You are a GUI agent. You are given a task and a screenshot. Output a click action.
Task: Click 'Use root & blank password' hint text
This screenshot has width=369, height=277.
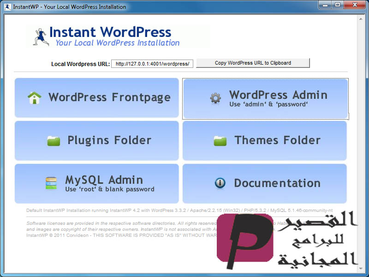110,189
